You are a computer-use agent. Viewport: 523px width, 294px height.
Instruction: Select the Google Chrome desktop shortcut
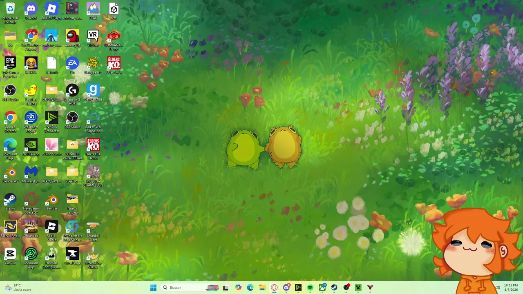10,122
